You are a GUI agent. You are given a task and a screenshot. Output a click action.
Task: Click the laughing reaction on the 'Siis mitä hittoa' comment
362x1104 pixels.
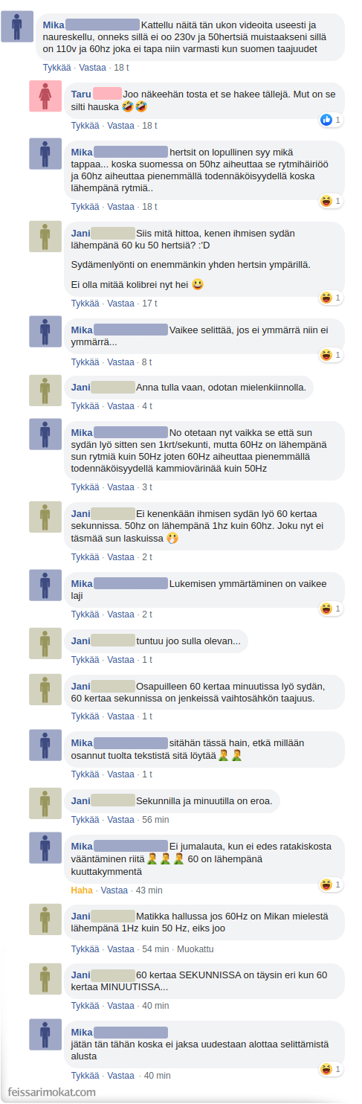326,298
